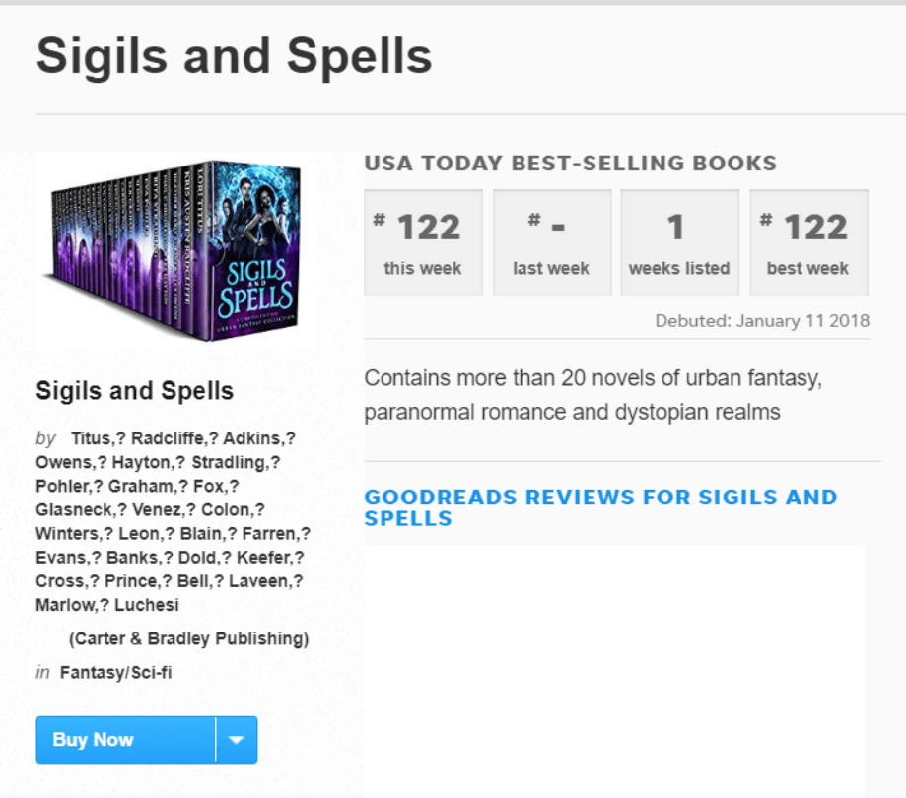
Task: Expand the Buy Now dropdown arrow
Action: (x=237, y=740)
